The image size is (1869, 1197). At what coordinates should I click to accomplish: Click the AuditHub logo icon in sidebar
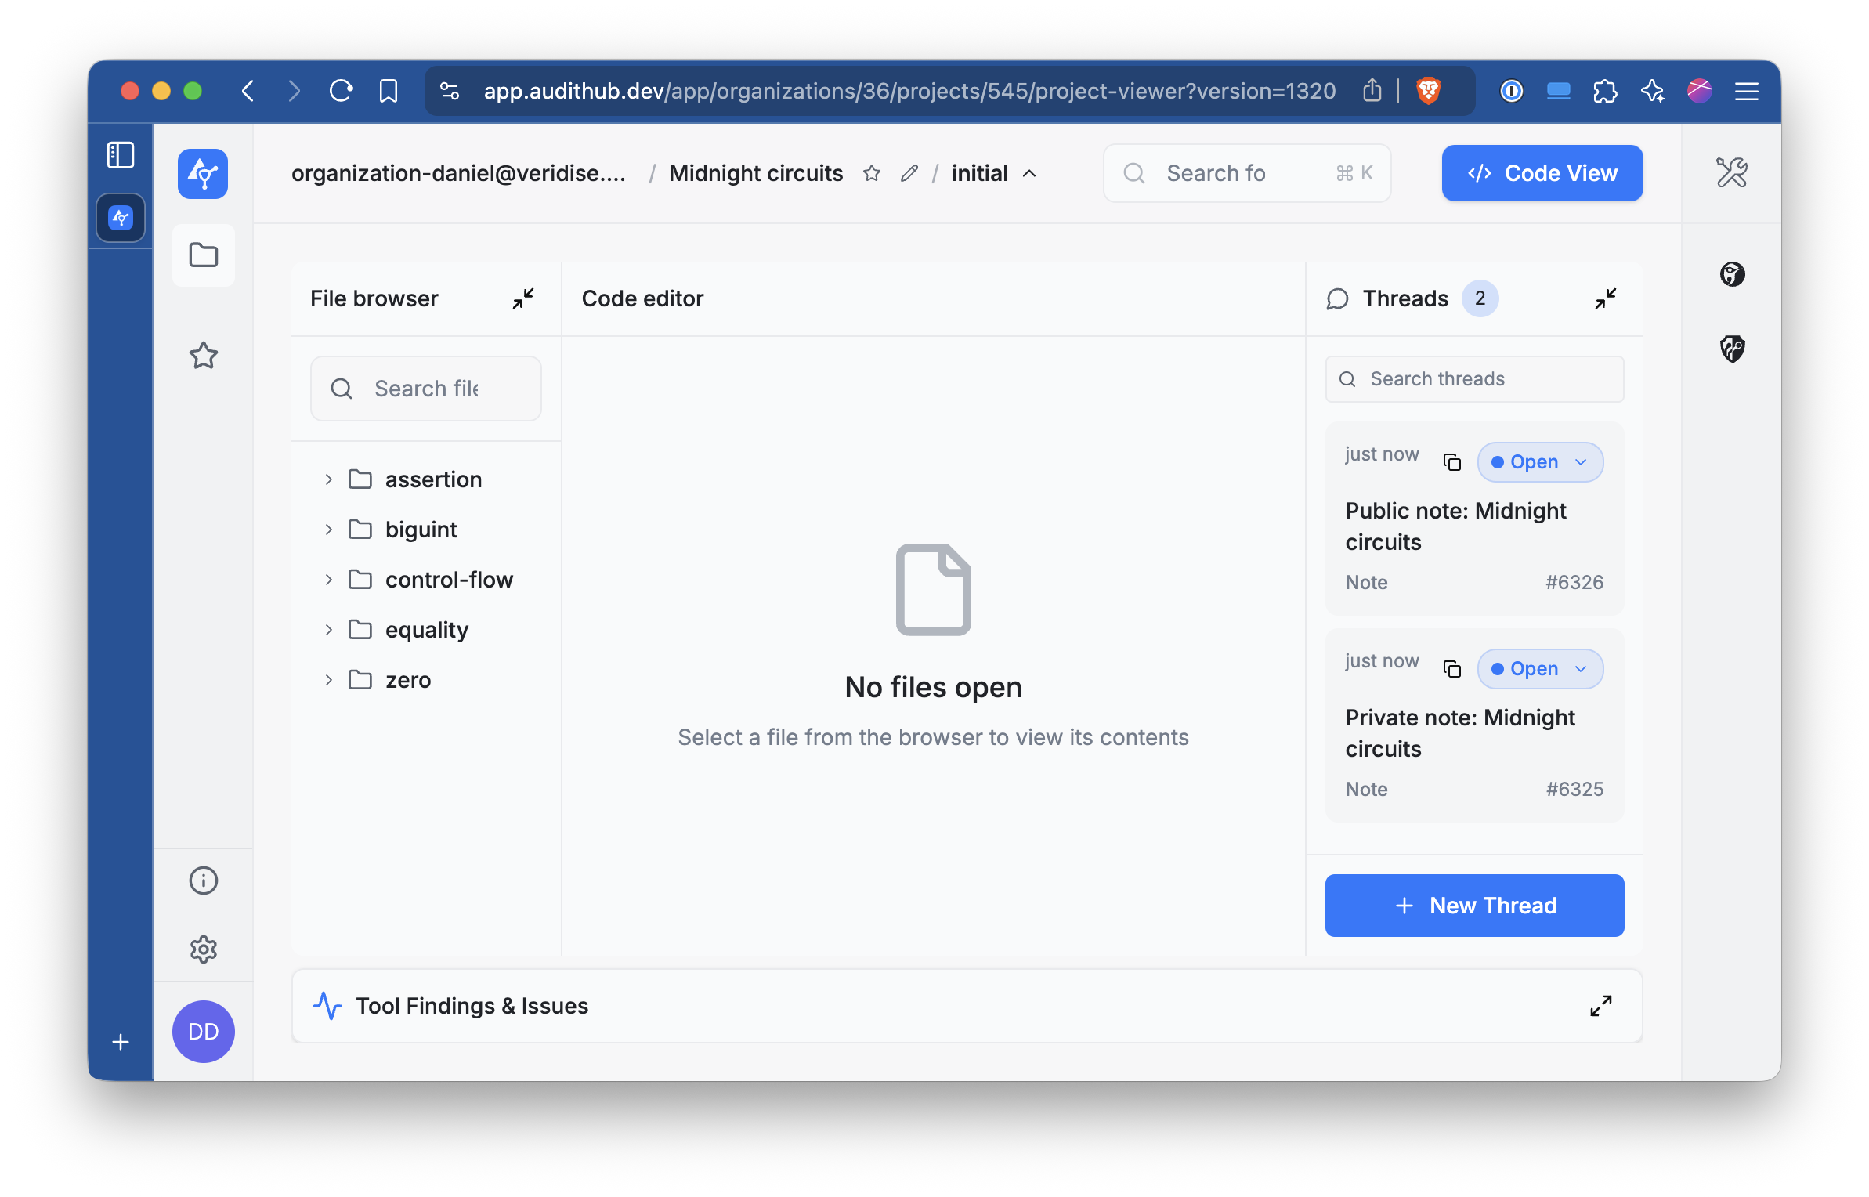[x=203, y=173]
